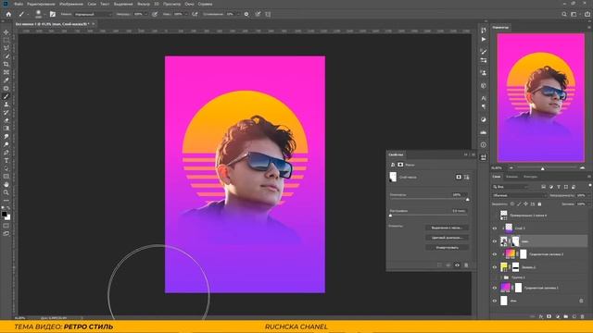Select the Eyedropper tool
This screenshot has width=593, height=333.
pos(6,80)
